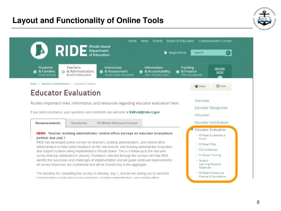This screenshot has height=211, width=281.
Task: Click the Home breadcrumb link
Action: (33, 84)
